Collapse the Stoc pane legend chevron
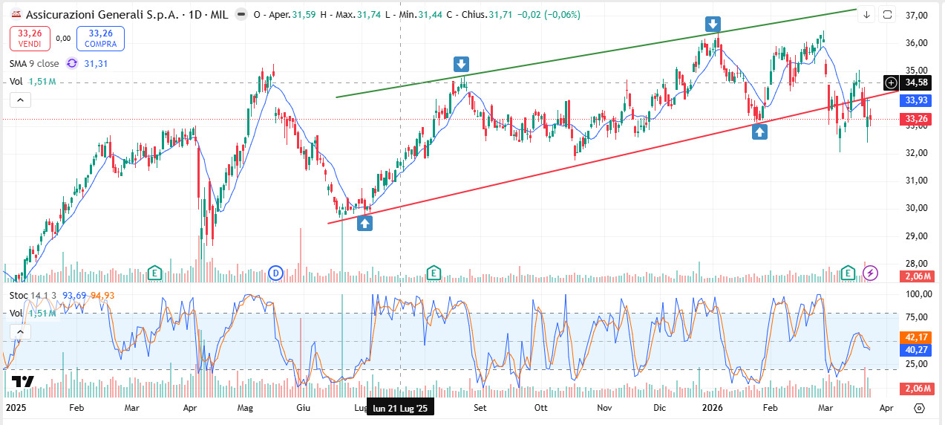This screenshot has width=945, height=425. point(19,332)
